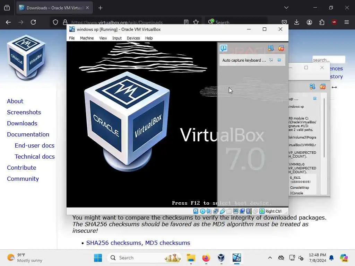Open the Help menu in VM window
Viewport: 355px width, 266px height.
149,38
